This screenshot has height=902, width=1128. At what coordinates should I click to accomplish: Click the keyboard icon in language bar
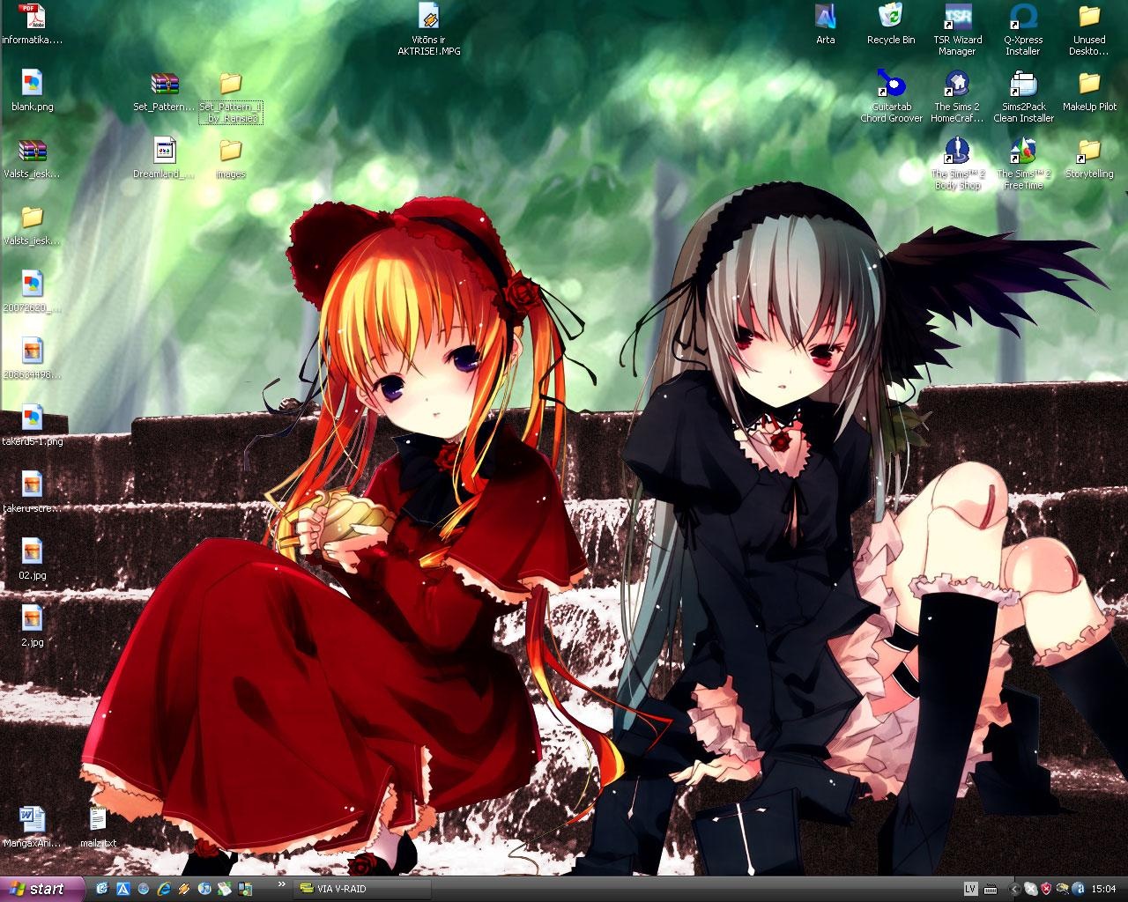(991, 889)
